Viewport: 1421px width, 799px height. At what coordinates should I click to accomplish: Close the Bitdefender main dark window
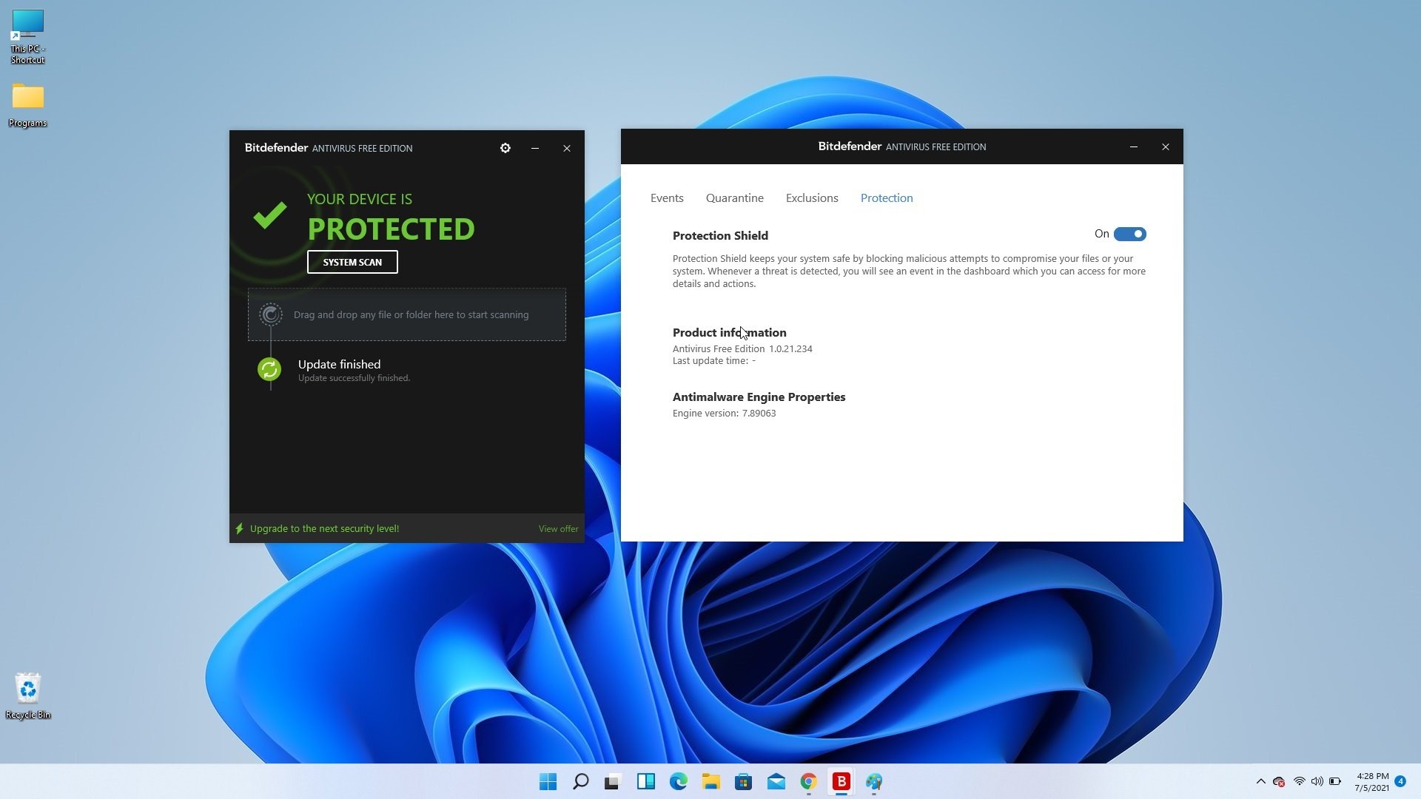tap(567, 148)
